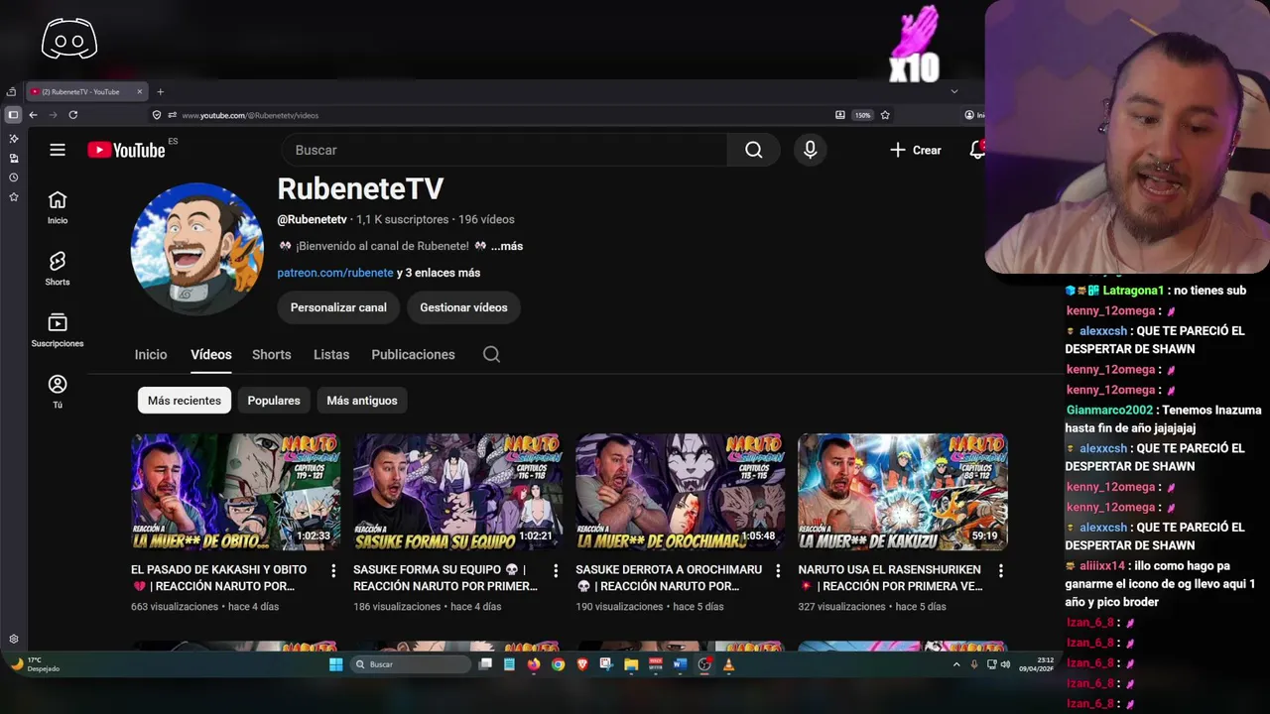Select the Vídeos channel tab
The height and width of the screenshot is (714, 1270).
click(211, 354)
